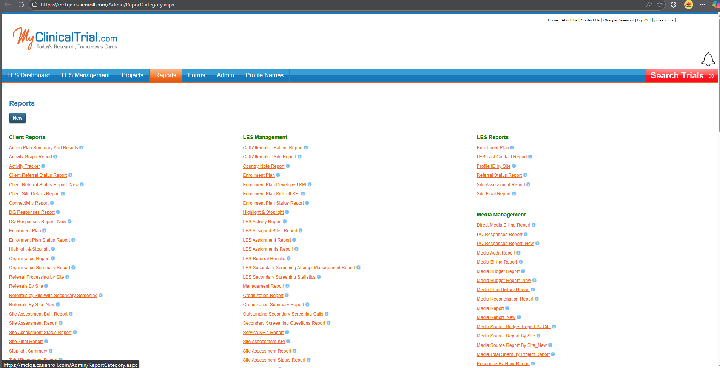Select the Reports tab

166,75
